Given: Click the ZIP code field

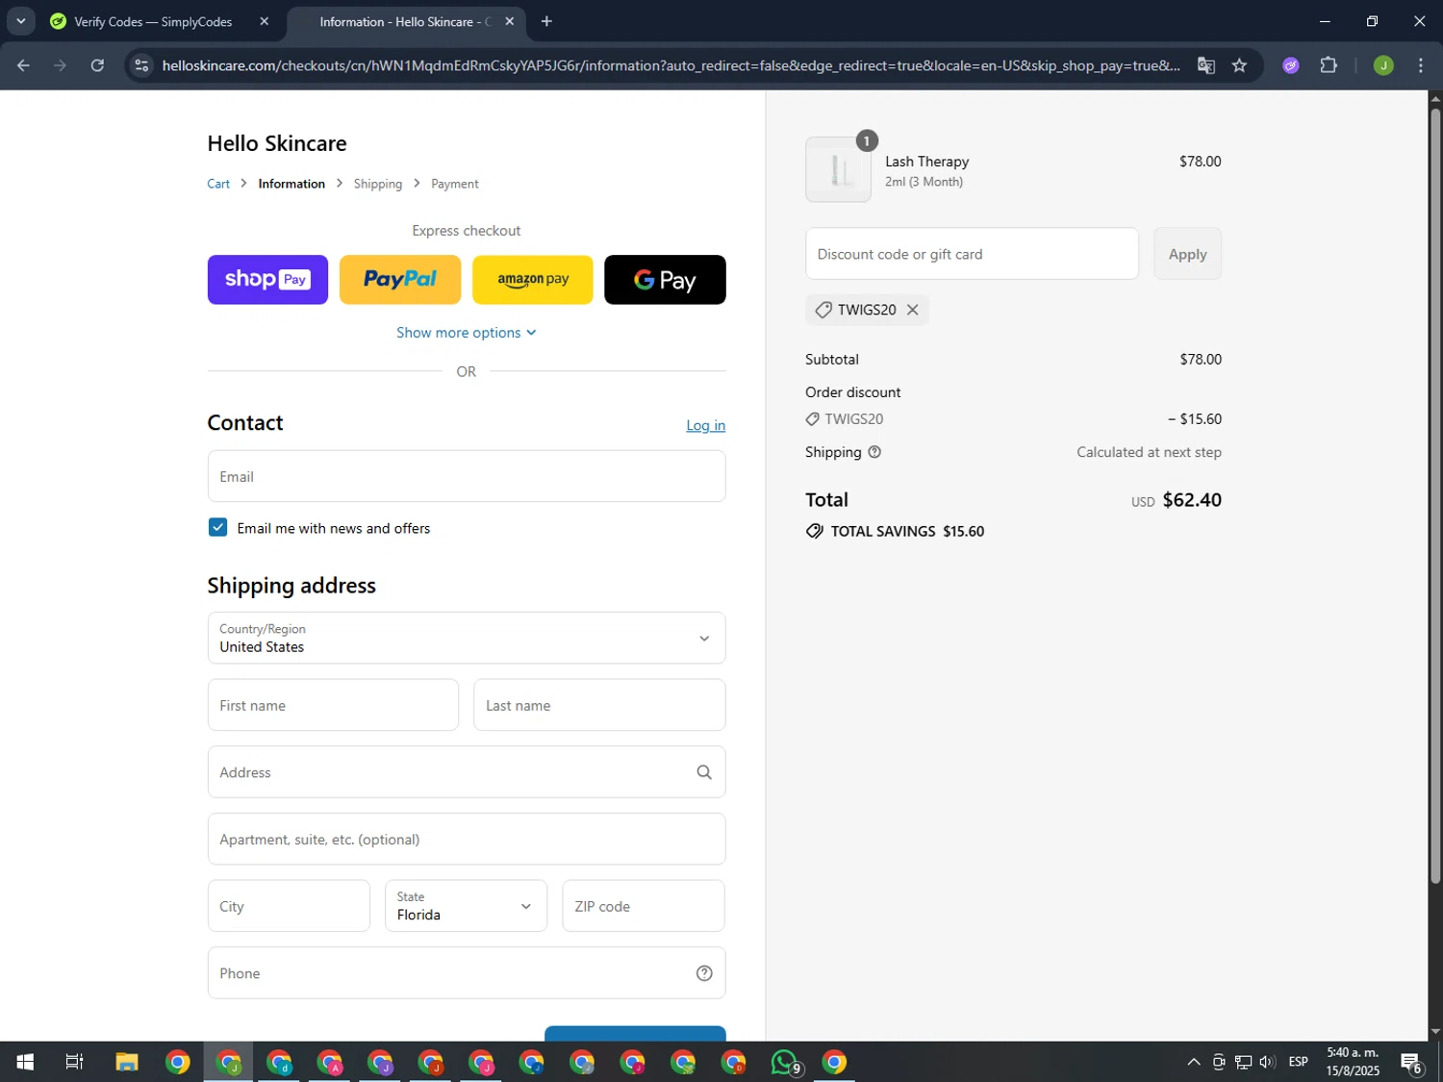Looking at the screenshot, I should [644, 906].
